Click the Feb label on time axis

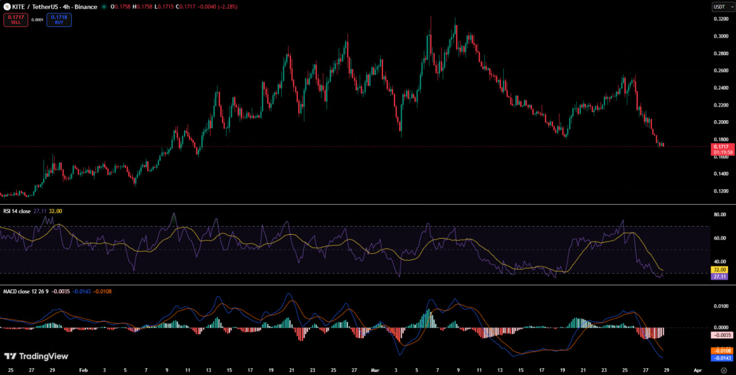(x=83, y=371)
